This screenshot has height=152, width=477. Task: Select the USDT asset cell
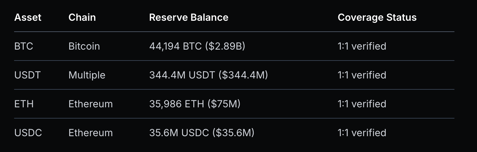[x=28, y=75]
